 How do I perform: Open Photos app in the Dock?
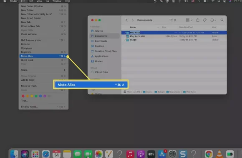coord(98,154)
